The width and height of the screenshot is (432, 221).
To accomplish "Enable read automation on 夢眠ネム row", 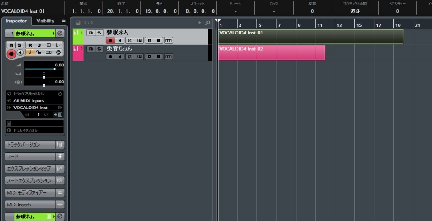I will click(x=149, y=41).
